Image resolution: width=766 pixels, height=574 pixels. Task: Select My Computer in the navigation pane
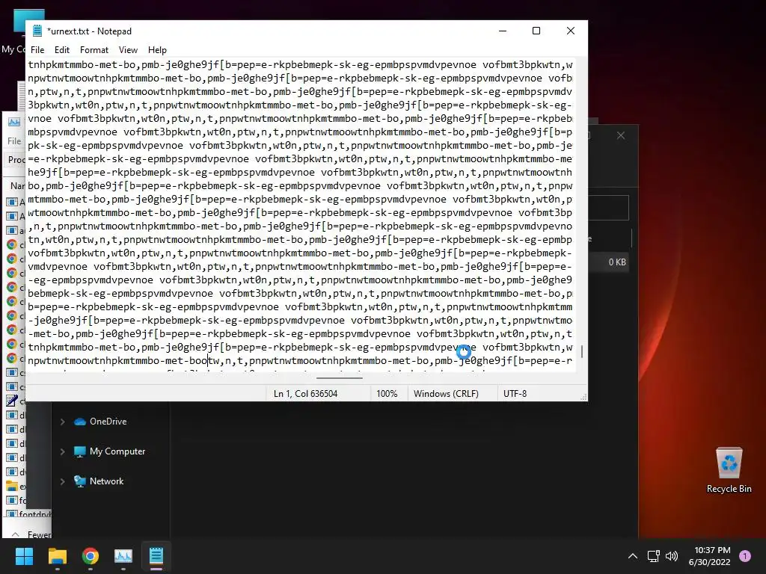click(117, 451)
